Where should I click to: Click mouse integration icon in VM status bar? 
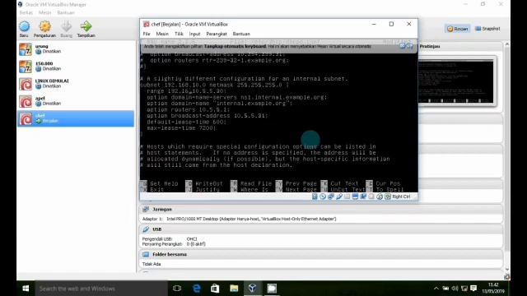tap(380, 197)
